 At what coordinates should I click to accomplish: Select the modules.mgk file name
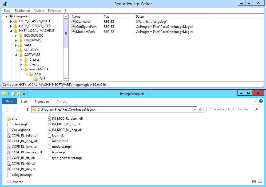click(x=62, y=147)
